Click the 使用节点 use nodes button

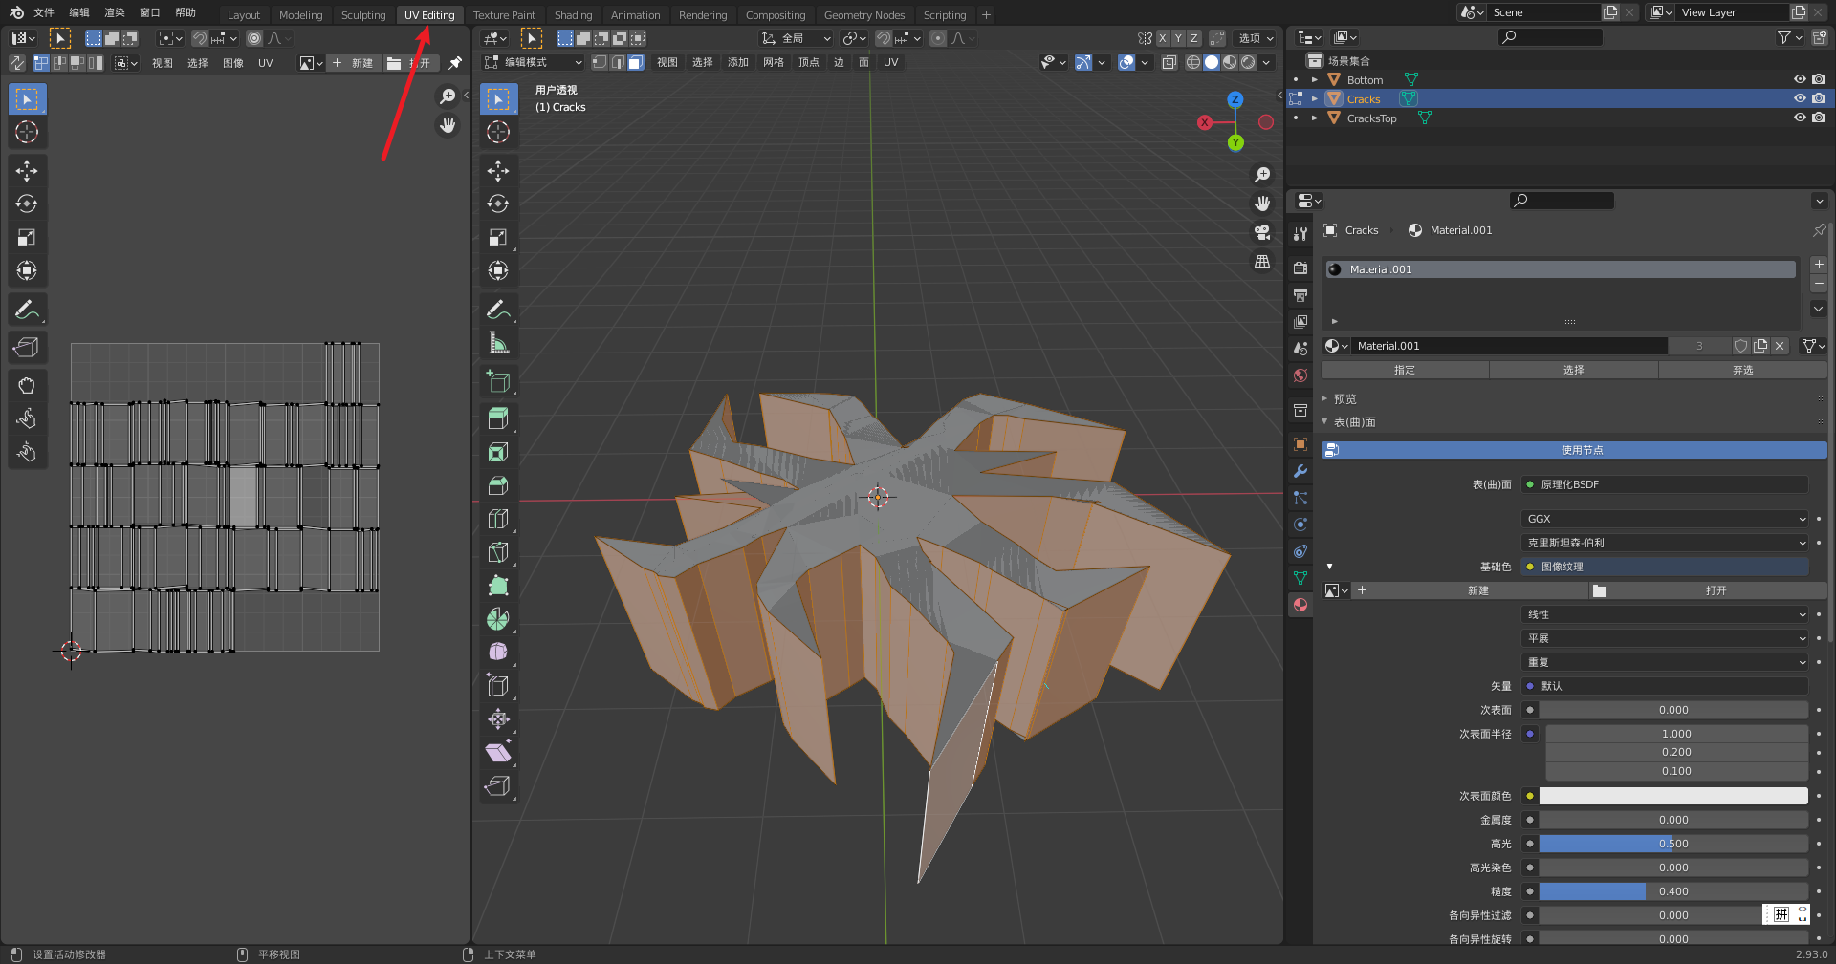coord(1574,450)
